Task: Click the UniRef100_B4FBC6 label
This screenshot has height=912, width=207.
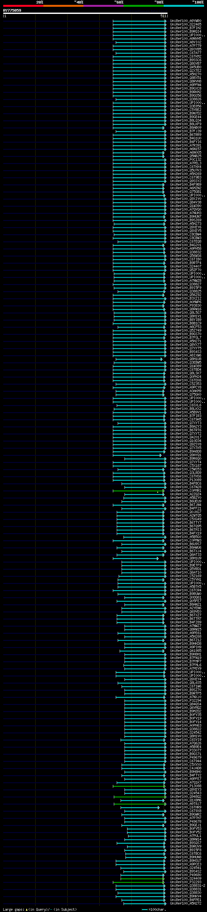Action: tap(185, 483)
